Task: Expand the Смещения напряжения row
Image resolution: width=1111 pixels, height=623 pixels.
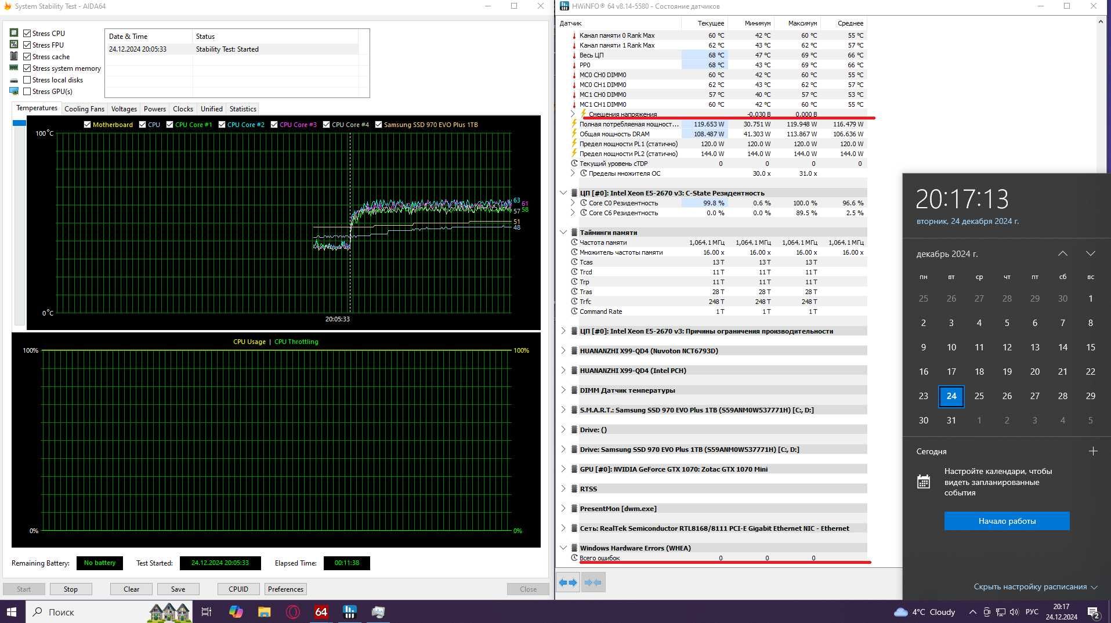Action: click(x=573, y=114)
